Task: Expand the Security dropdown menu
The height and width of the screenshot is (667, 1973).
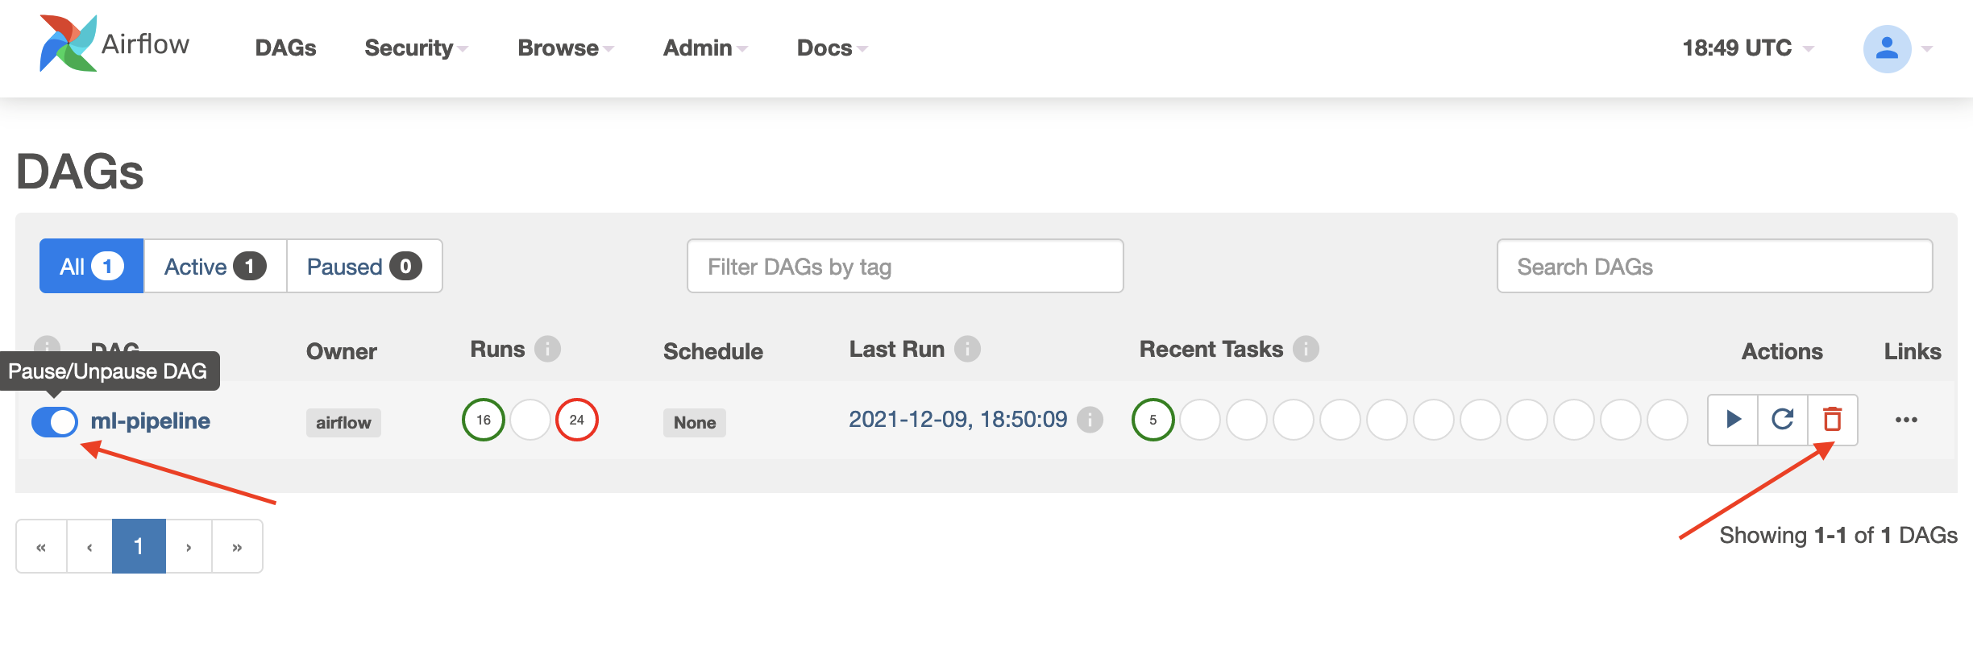Action: (x=416, y=48)
